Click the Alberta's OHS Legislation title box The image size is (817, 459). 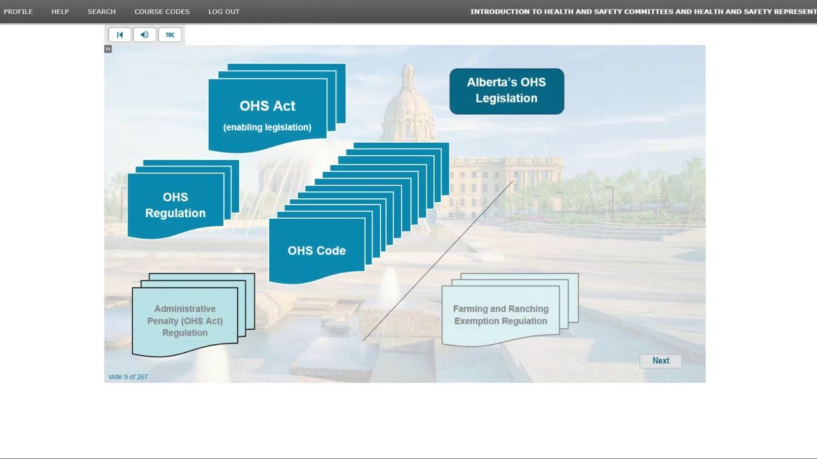pyautogui.click(x=506, y=91)
